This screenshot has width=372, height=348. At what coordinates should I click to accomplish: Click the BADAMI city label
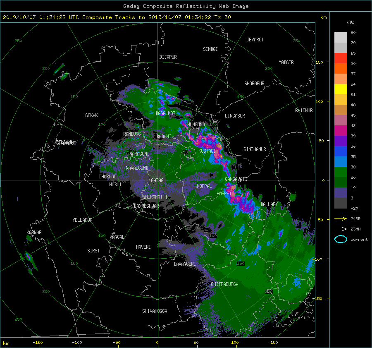click(x=164, y=137)
